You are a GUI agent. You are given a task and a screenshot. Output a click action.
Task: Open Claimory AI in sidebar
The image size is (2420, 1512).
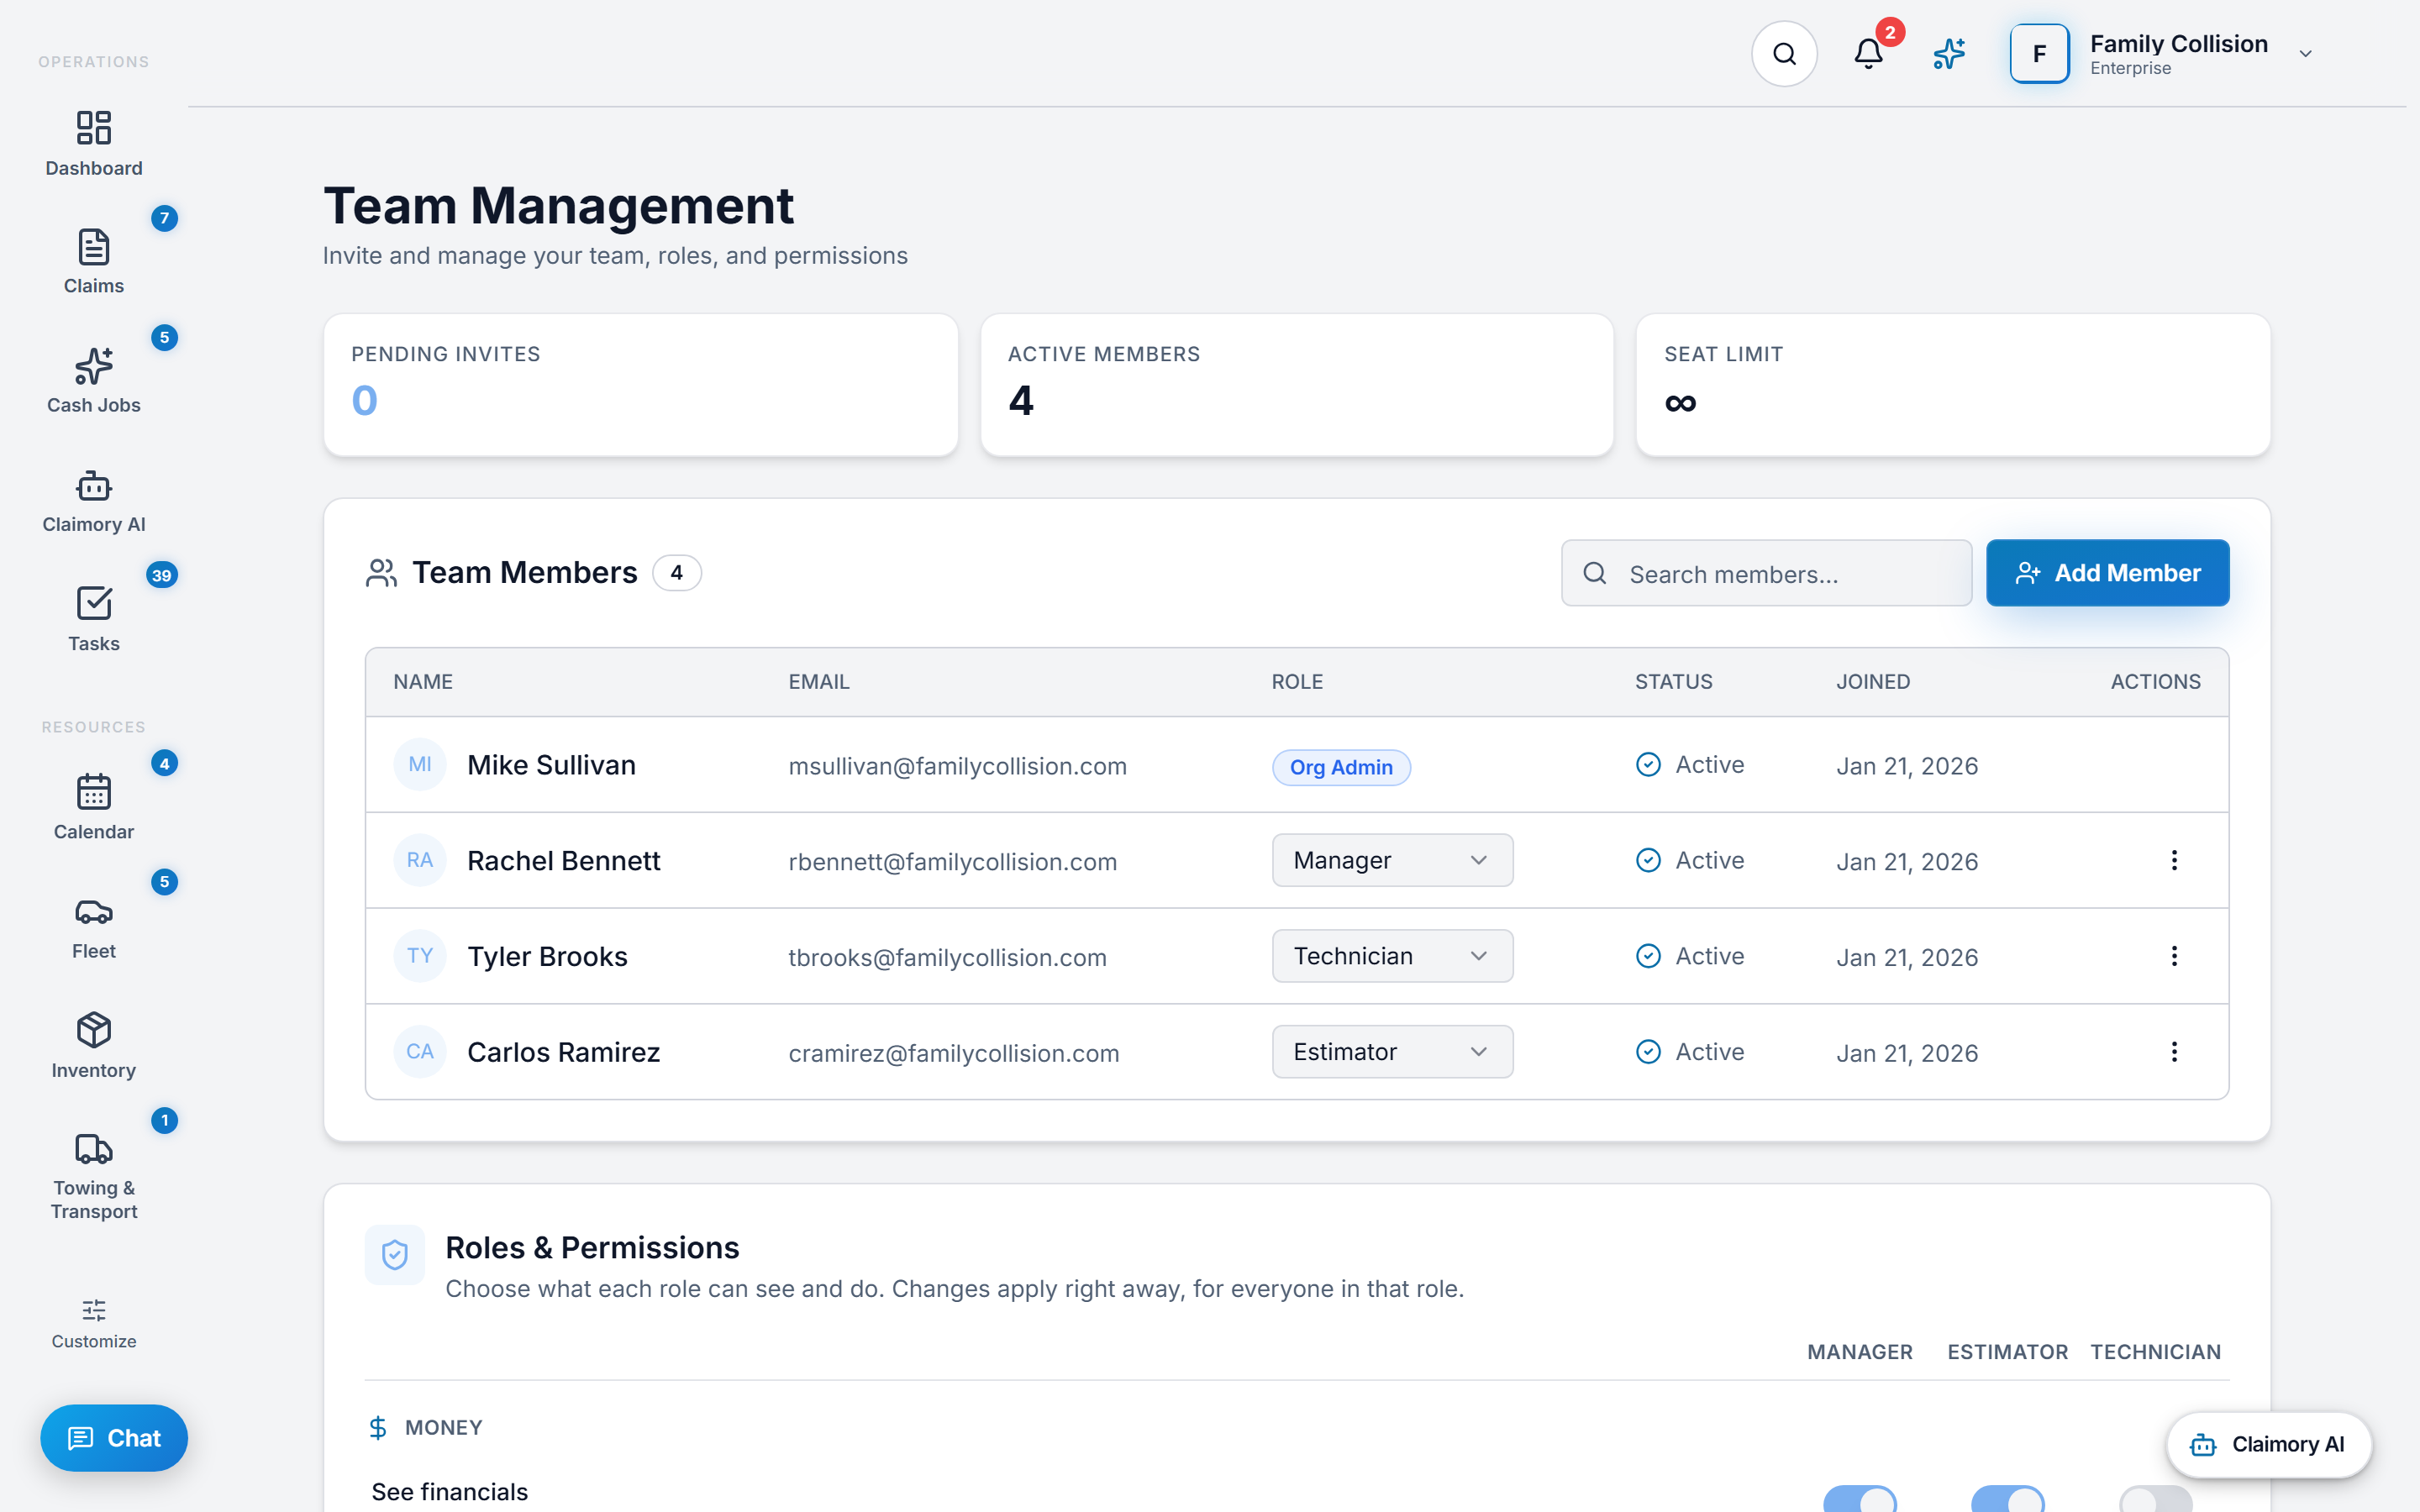(x=94, y=501)
